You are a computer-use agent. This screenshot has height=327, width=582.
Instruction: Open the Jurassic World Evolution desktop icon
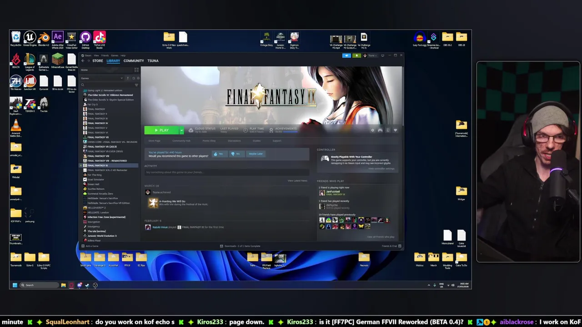pos(281,40)
